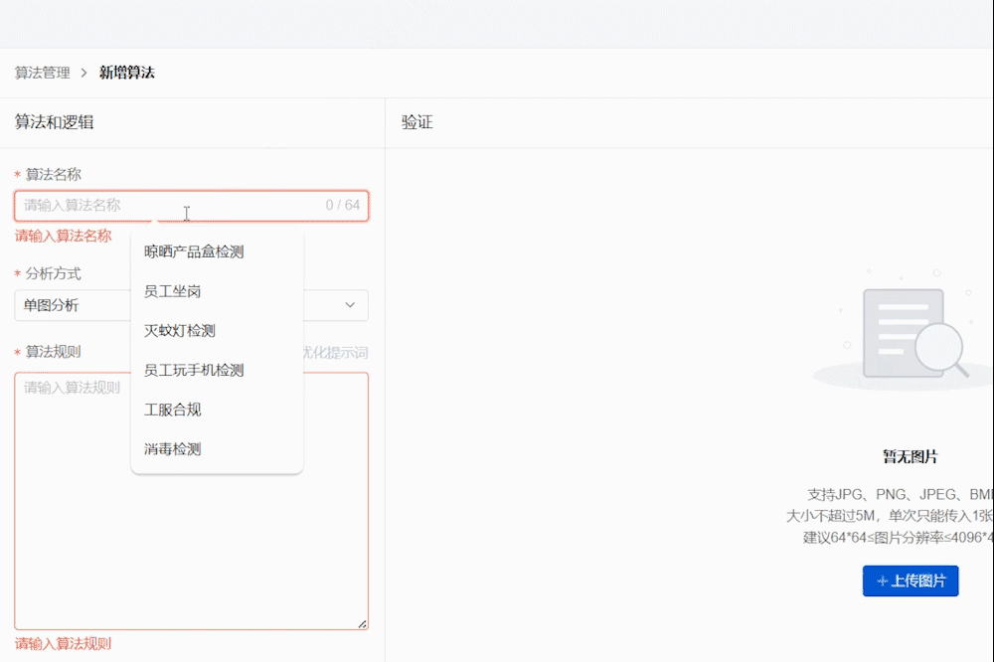Click the 上传图片 upload button

[x=910, y=581]
